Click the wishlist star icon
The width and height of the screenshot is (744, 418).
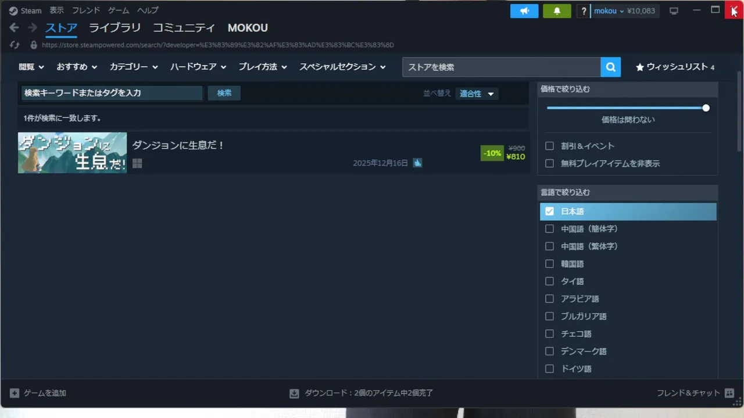(x=640, y=67)
